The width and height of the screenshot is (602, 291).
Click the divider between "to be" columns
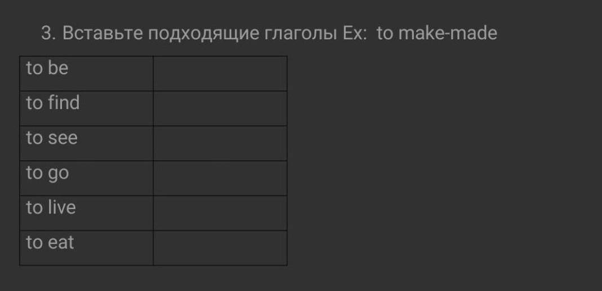click(x=153, y=74)
